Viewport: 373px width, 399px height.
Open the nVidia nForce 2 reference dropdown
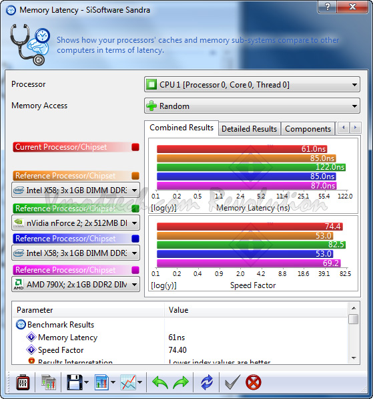pyautogui.click(x=75, y=223)
